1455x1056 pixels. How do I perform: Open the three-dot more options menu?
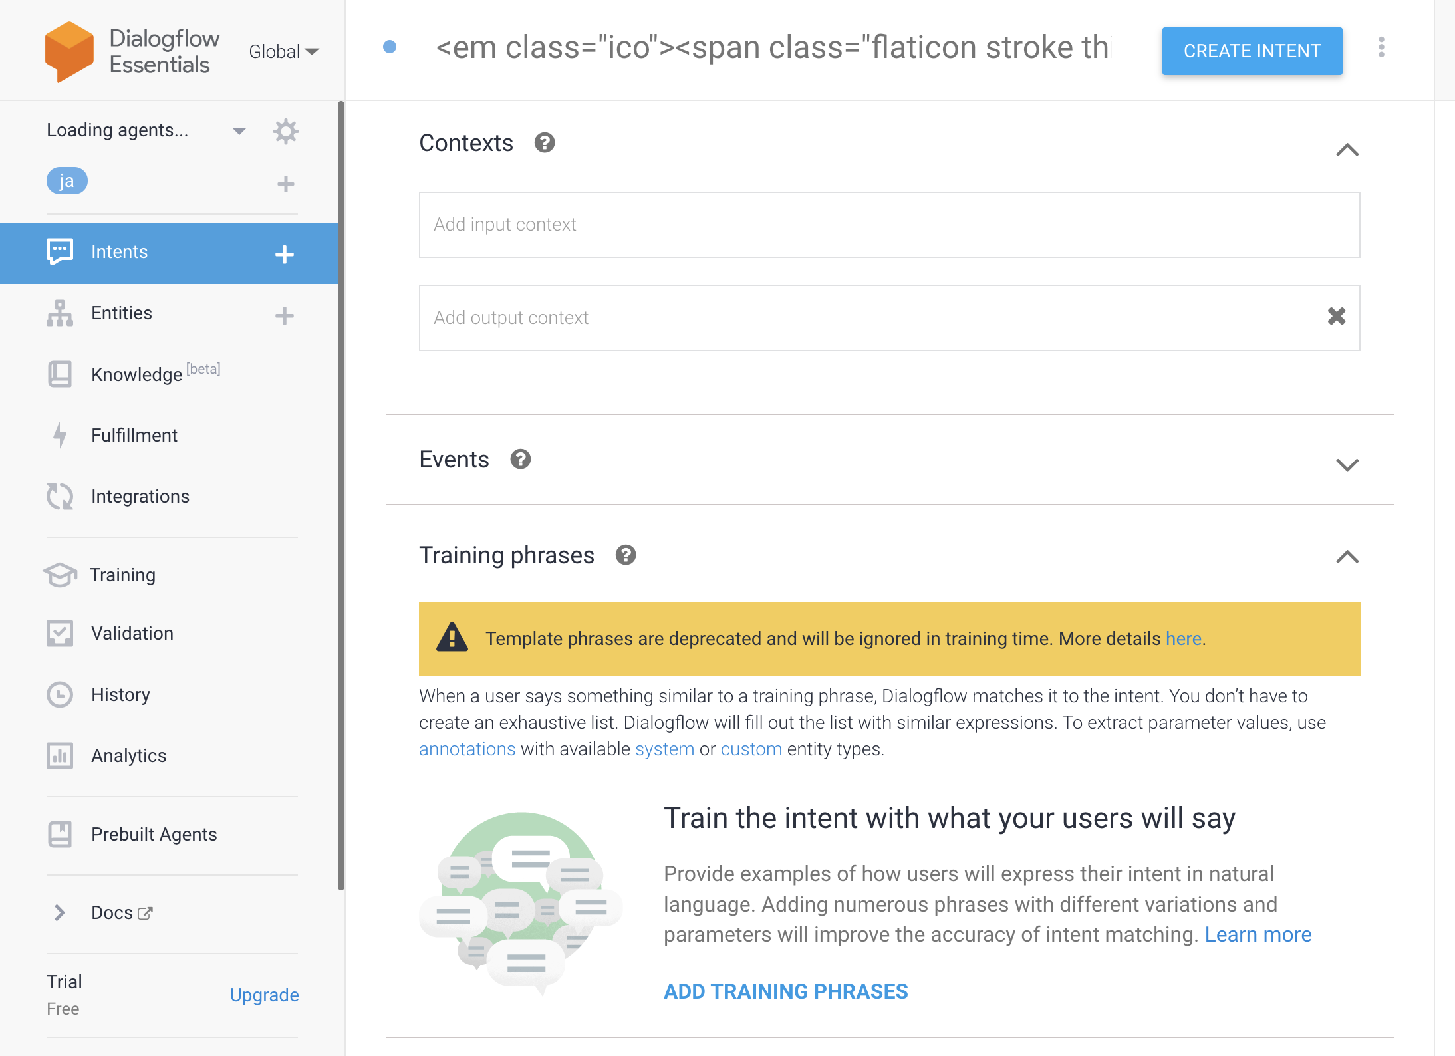click(1381, 48)
